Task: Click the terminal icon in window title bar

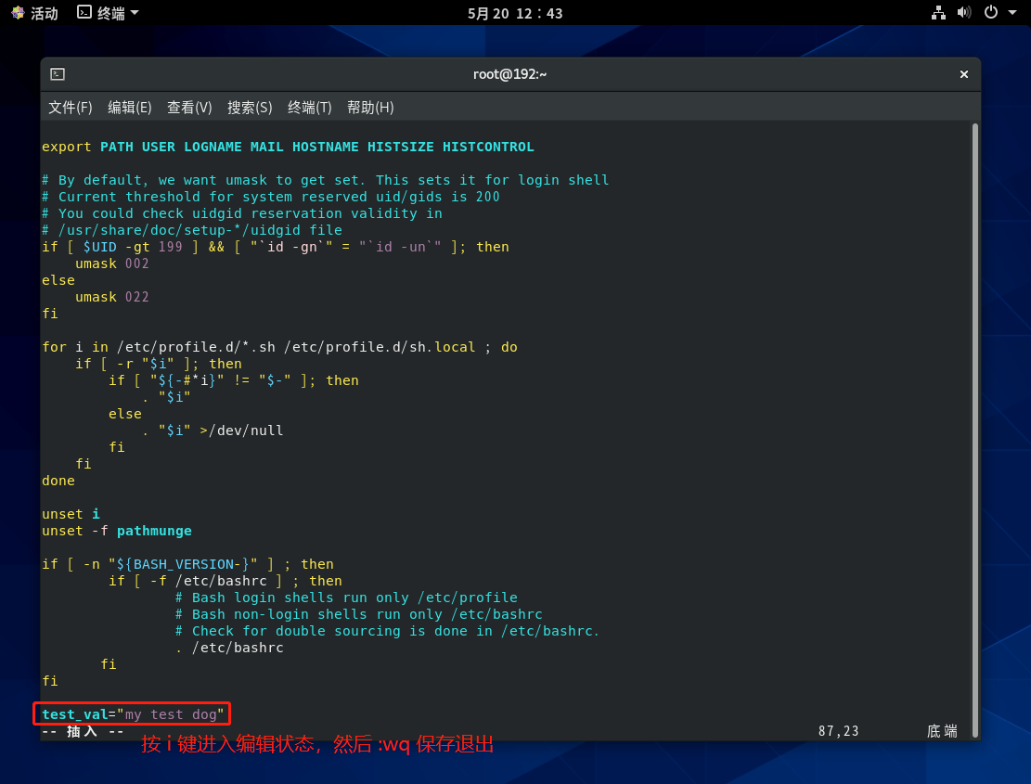Action: pyautogui.click(x=58, y=74)
